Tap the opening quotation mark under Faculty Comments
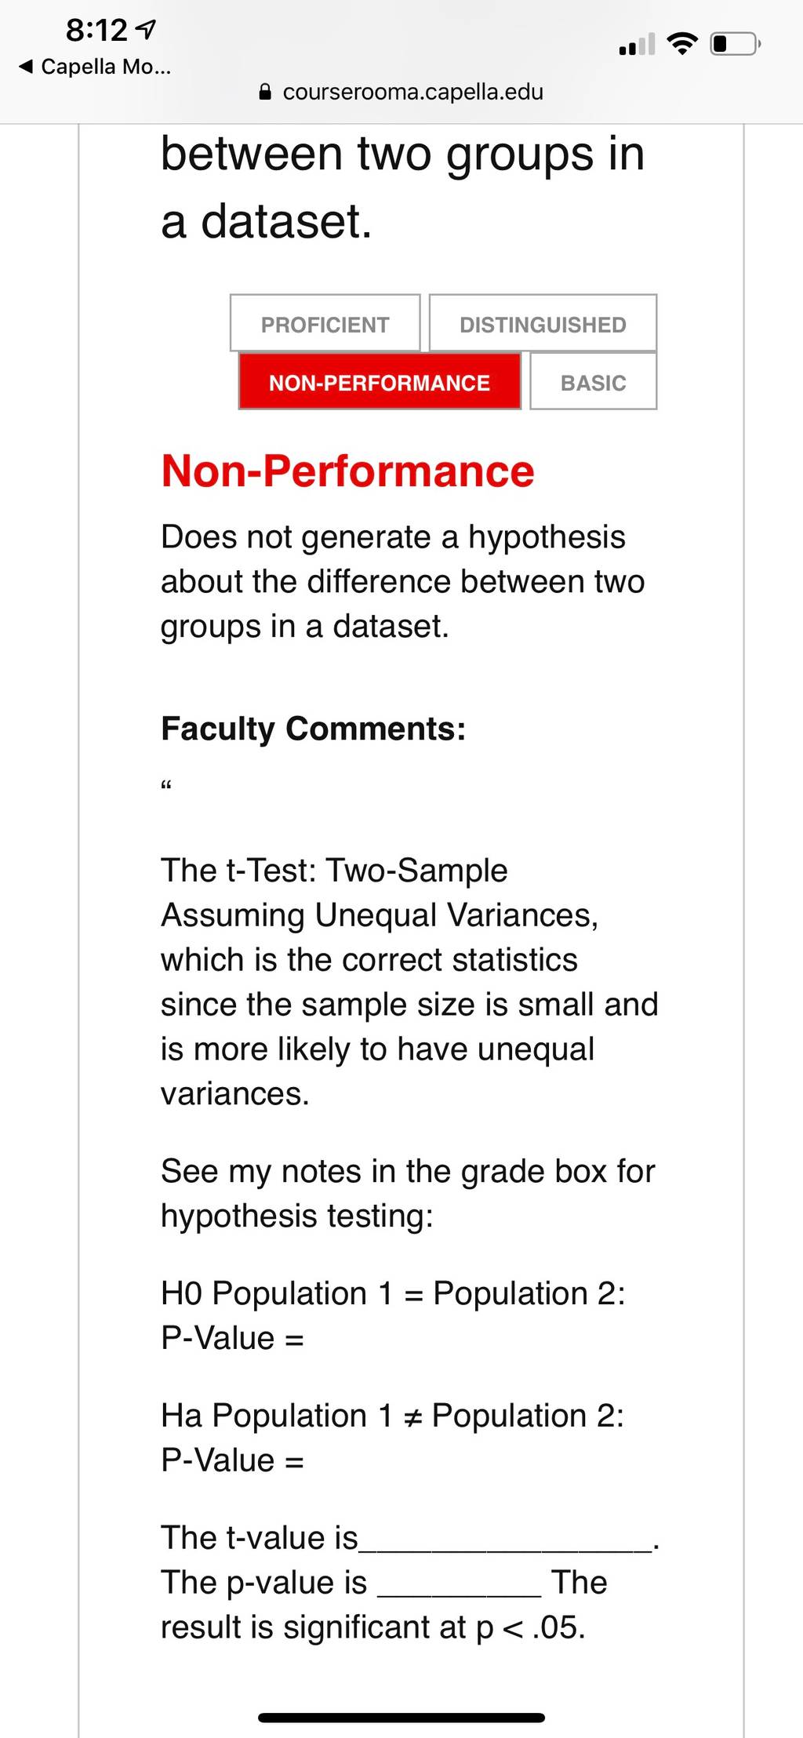Image resolution: width=803 pixels, height=1738 pixels. [166, 785]
